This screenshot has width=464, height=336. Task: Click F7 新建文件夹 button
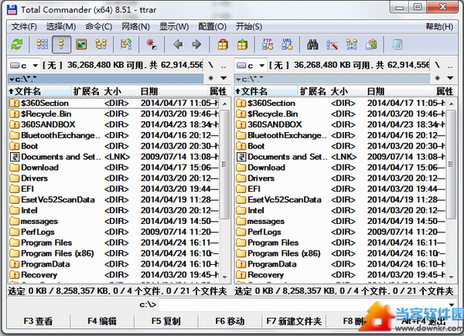pos(294,321)
